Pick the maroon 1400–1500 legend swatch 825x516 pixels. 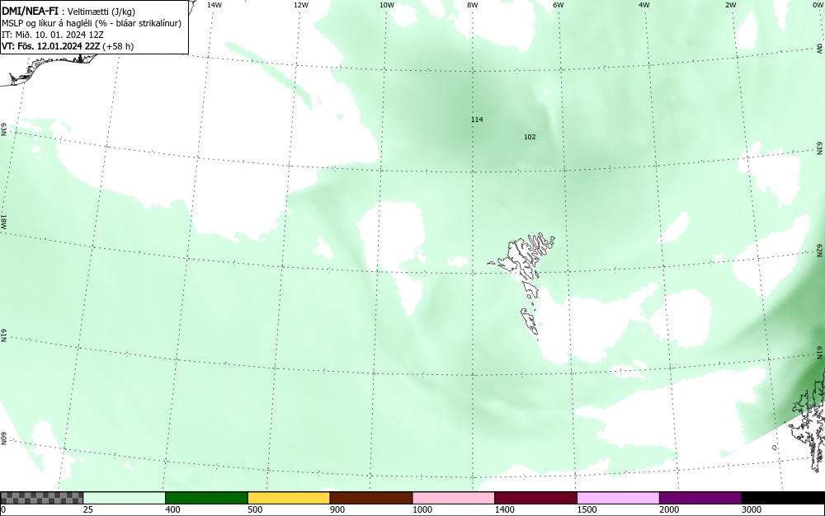pyautogui.click(x=535, y=498)
